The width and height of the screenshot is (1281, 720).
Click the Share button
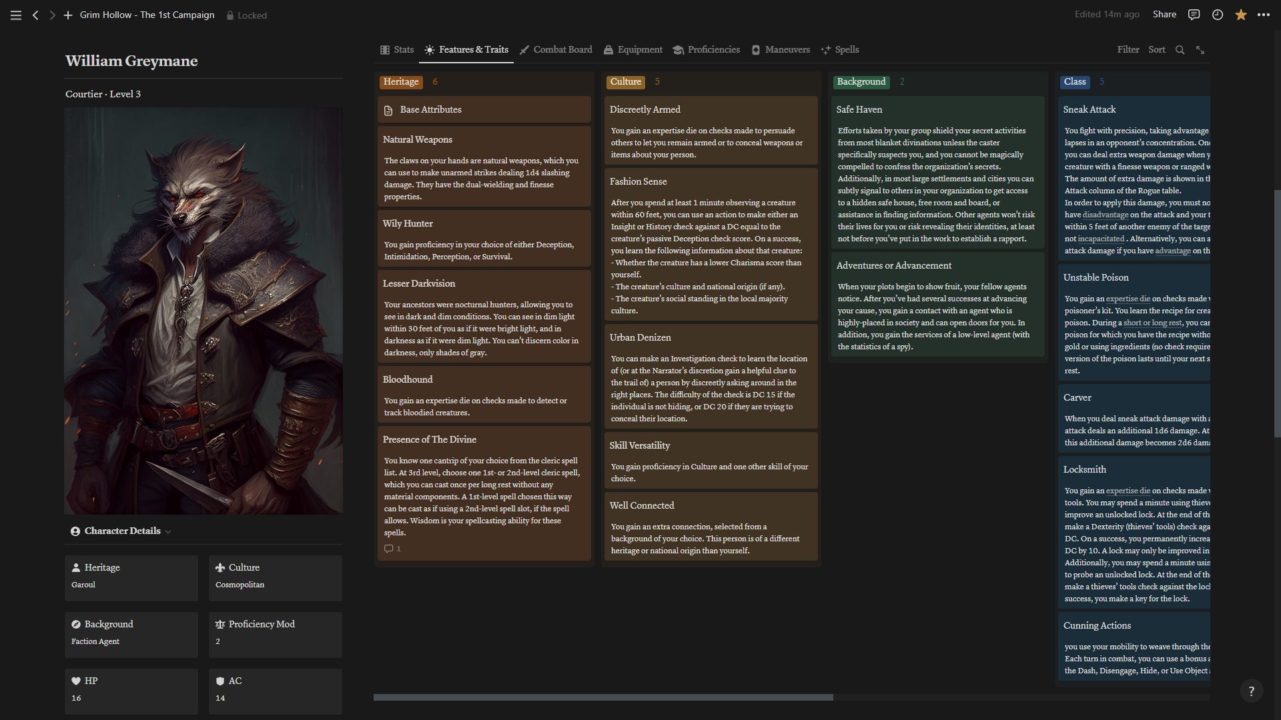(x=1164, y=15)
